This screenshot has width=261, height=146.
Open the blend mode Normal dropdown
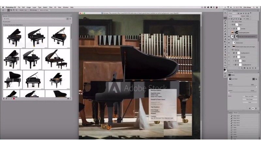(234, 16)
